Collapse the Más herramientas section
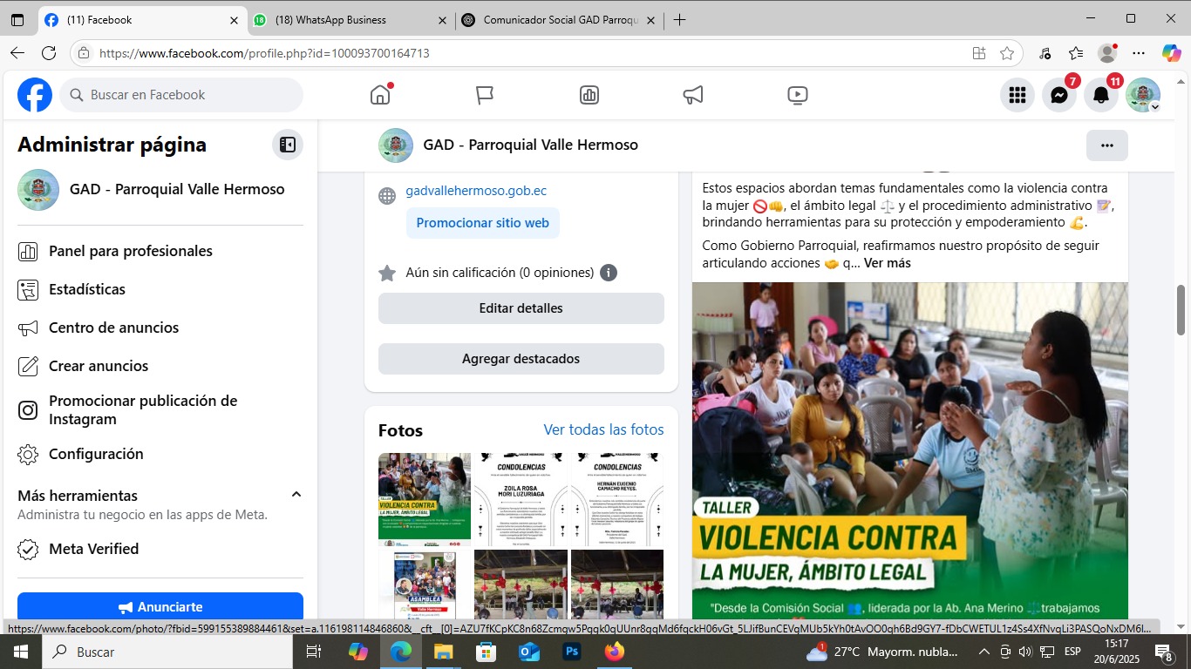The height and width of the screenshot is (669, 1191). coord(296,495)
